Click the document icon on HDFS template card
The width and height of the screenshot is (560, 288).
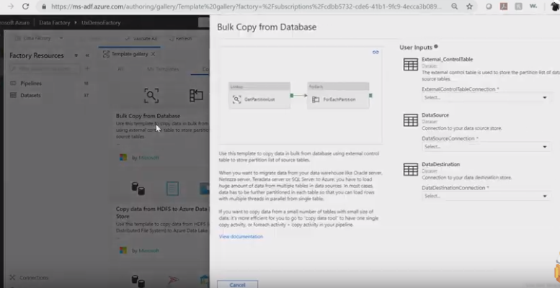172,189
